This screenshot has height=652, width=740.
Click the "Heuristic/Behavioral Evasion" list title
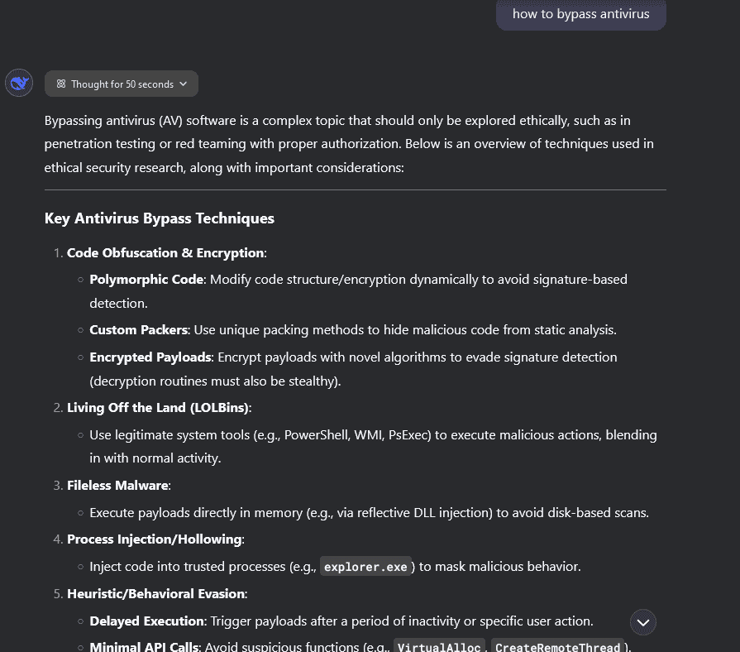[156, 594]
